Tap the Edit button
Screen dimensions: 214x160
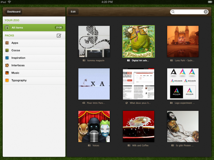[x=73, y=12]
